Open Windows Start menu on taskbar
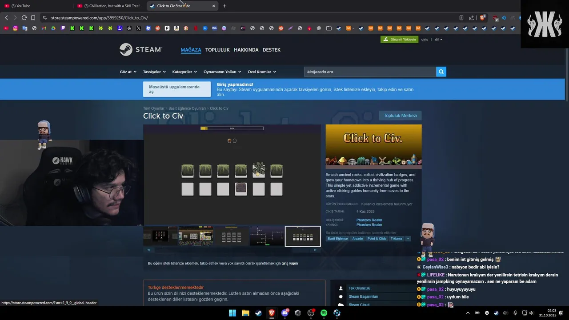Image resolution: width=569 pixels, height=320 pixels. [232, 313]
